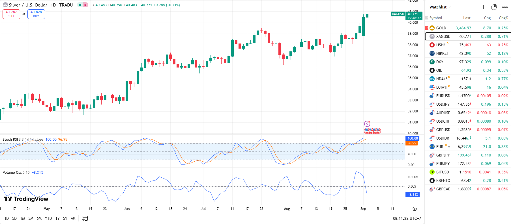Open the watchlist three-dots options menu
The width and height of the screenshot is (511, 224).
click(x=505, y=7)
